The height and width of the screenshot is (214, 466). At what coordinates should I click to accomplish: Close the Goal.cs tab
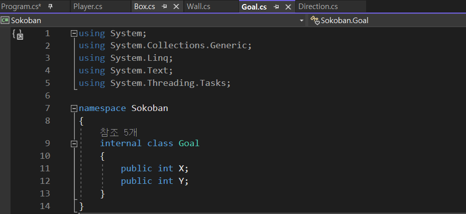point(288,7)
